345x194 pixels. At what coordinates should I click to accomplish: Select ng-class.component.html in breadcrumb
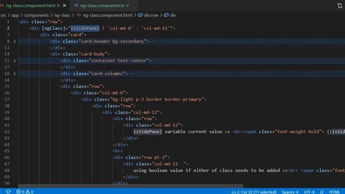[107, 15]
